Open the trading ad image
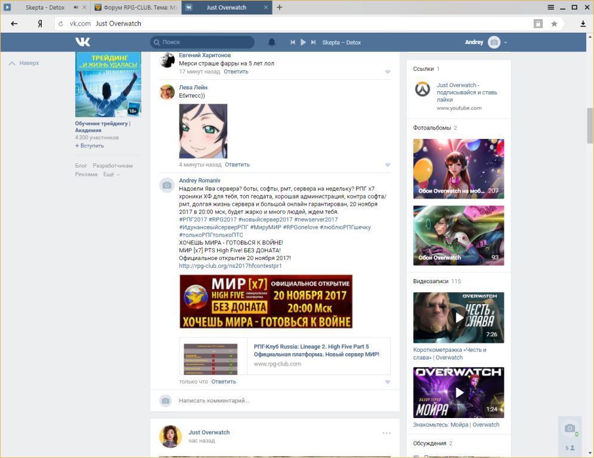The height and width of the screenshot is (458, 594). (x=108, y=84)
